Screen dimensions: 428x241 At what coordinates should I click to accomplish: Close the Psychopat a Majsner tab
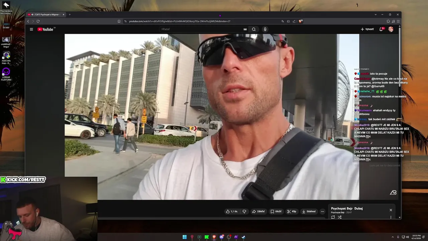(64, 15)
